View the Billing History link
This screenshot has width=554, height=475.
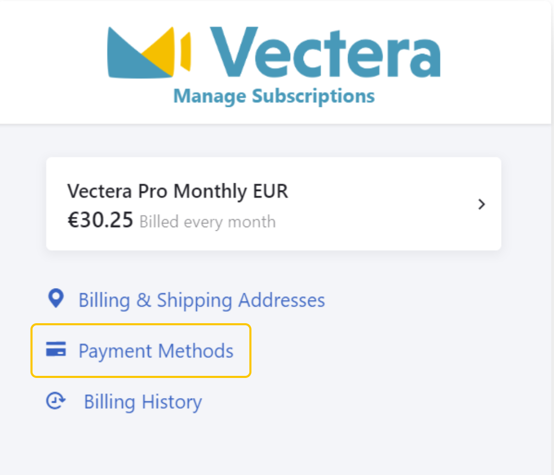click(143, 402)
